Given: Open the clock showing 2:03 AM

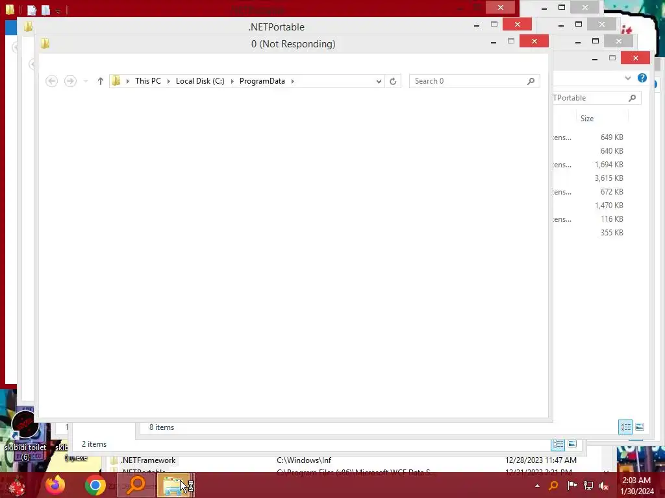Looking at the screenshot, I should tap(636, 486).
